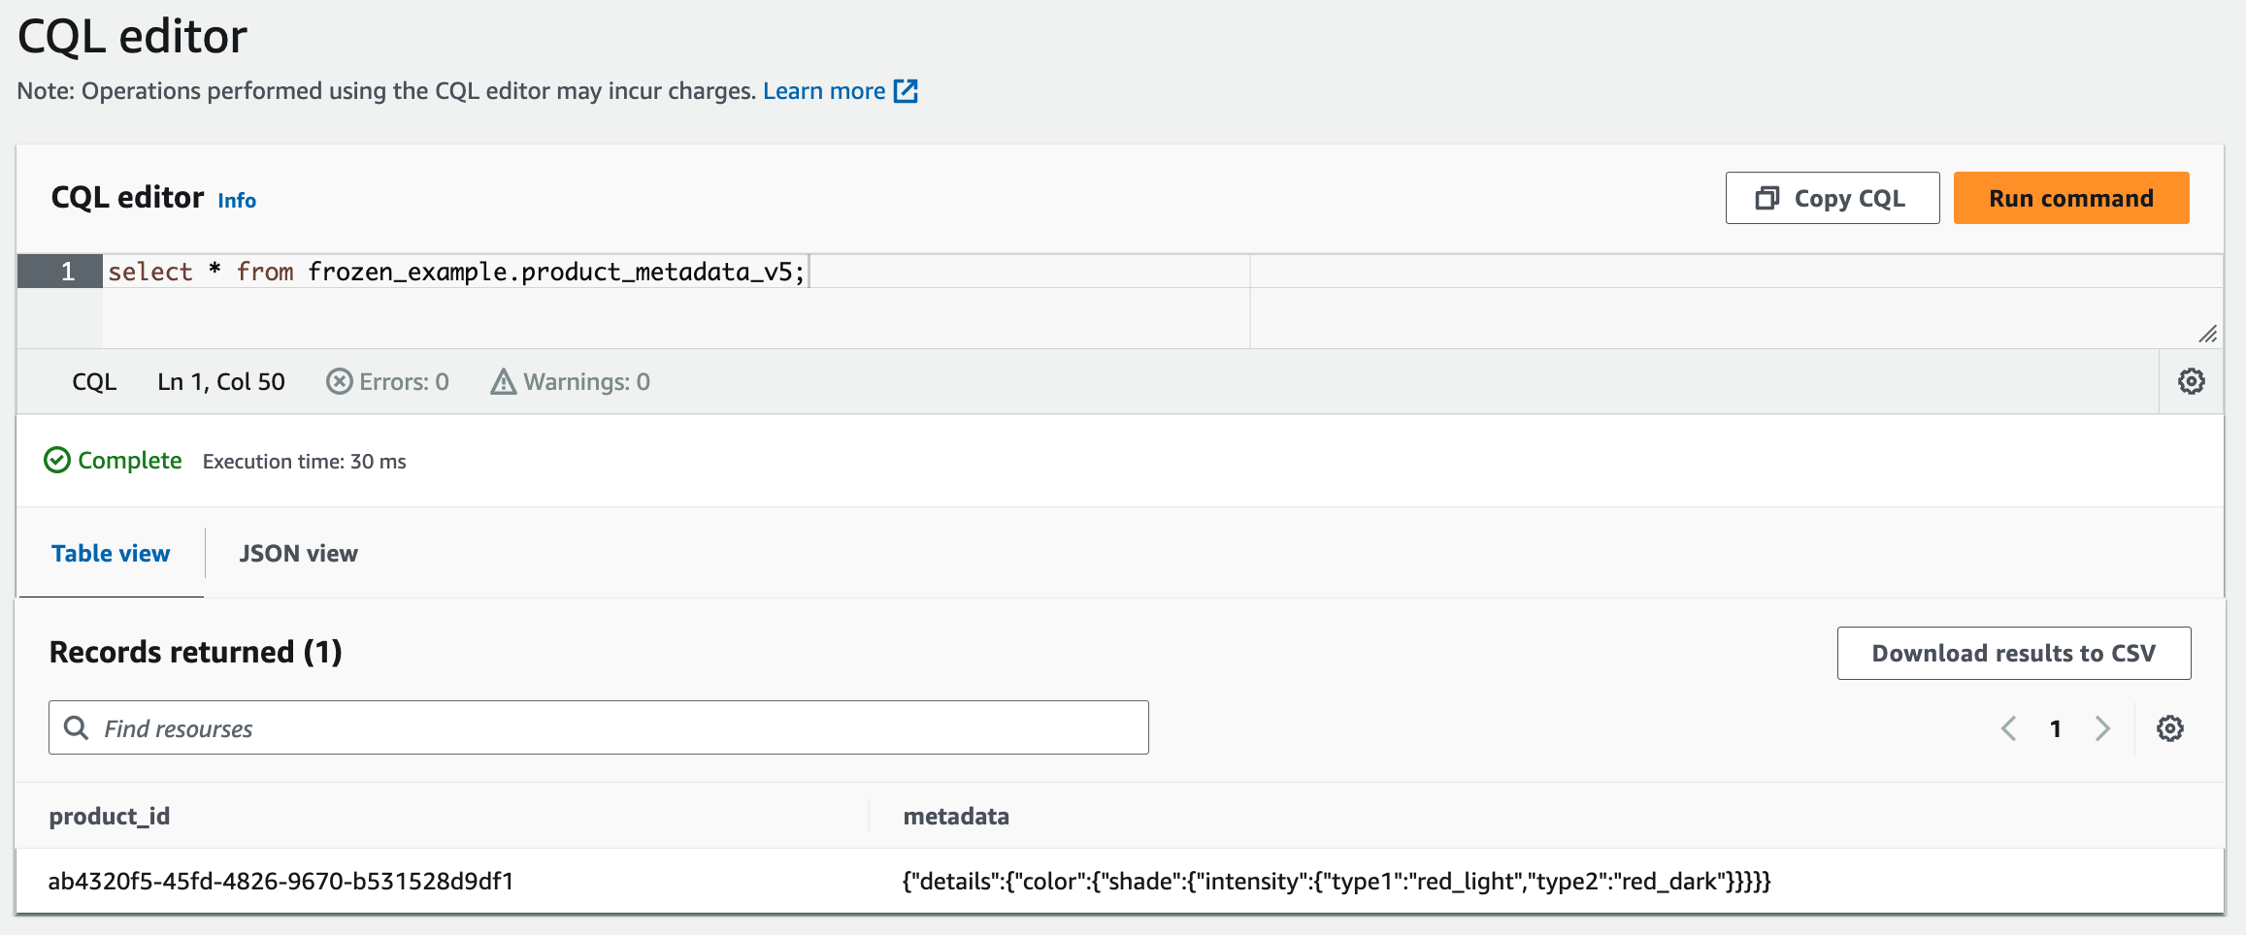Click the Copy CQL button
Screen dimensions: 2246x935
tap(1832, 198)
